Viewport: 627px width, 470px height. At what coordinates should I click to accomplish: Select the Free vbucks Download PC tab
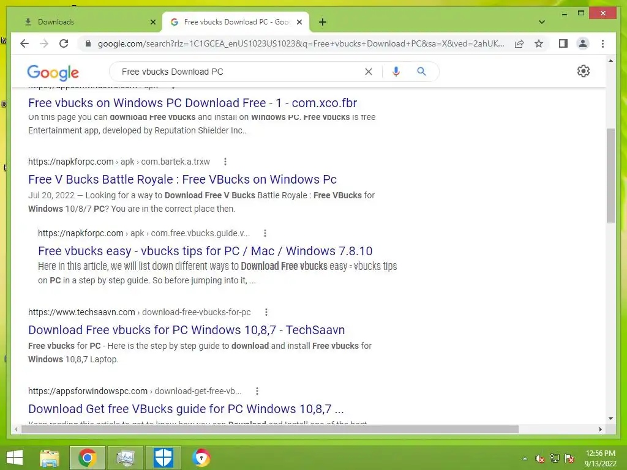[x=236, y=22]
